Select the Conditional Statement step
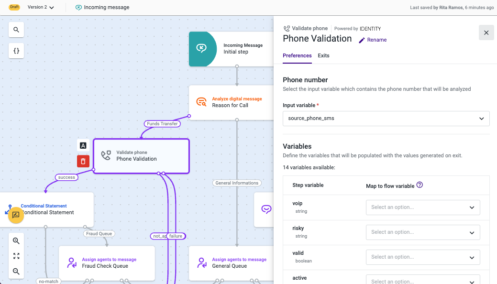The width and height of the screenshot is (497, 284). coord(47,209)
